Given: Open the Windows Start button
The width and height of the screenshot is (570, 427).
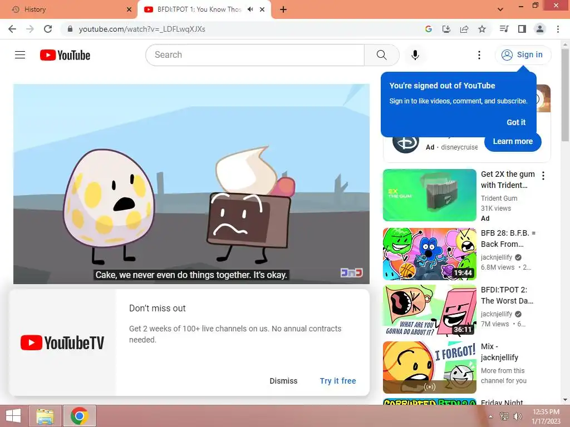Looking at the screenshot, I should [13, 416].
